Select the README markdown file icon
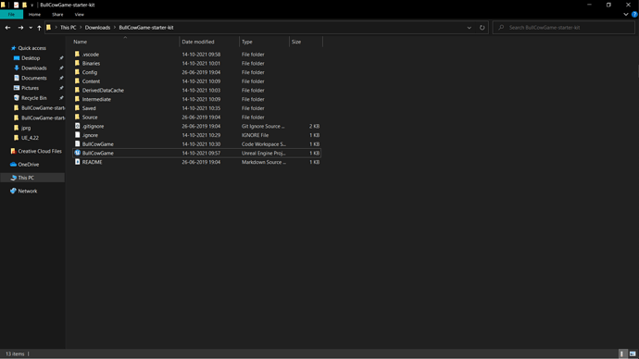Viewport: 639px width, 359px height. pyautogui.click(x=77, y=162)
